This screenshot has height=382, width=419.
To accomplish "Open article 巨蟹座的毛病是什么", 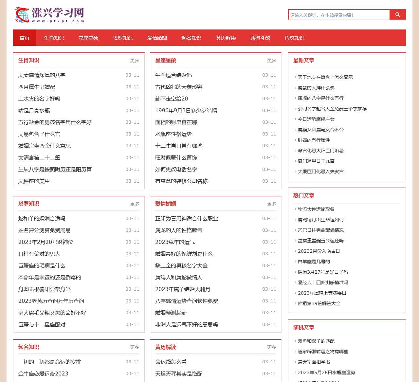I will click(42, 265).
